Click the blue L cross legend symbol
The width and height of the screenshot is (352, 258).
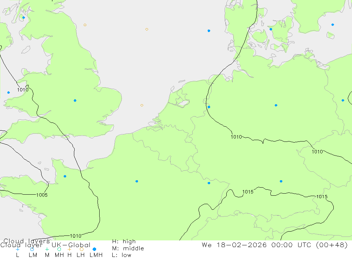click(18, 249)
